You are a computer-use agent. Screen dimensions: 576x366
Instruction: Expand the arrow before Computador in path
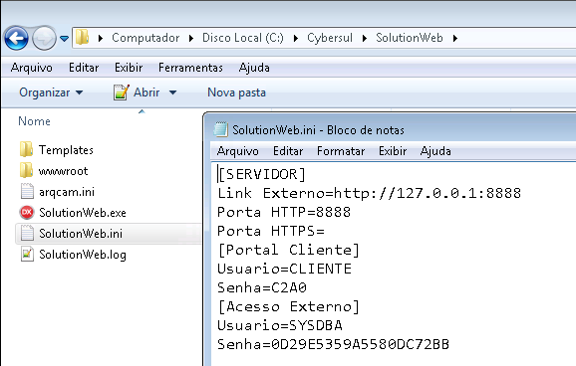click(x=101, y=38)
